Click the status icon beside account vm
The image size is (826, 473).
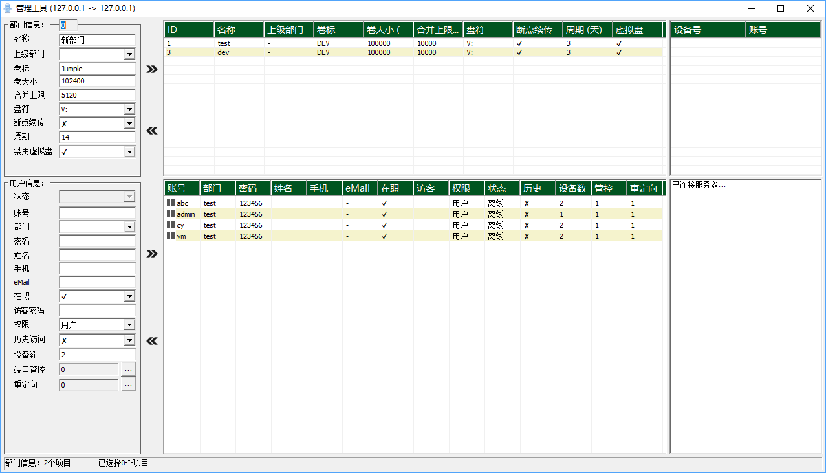[x=171, y=236]
